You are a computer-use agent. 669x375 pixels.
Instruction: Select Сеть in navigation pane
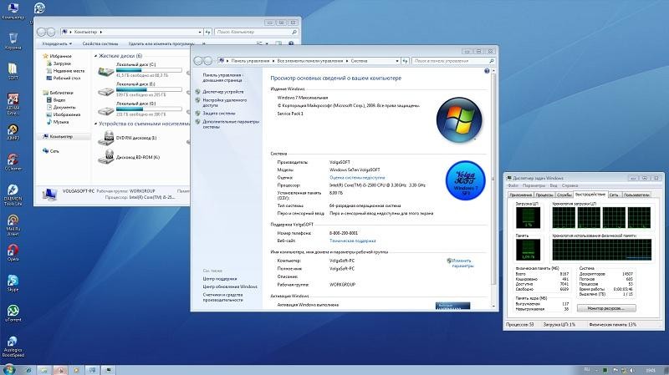[x=54, y=151]
